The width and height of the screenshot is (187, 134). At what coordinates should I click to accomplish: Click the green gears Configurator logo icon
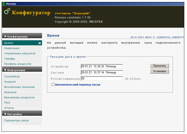point(7,11)
